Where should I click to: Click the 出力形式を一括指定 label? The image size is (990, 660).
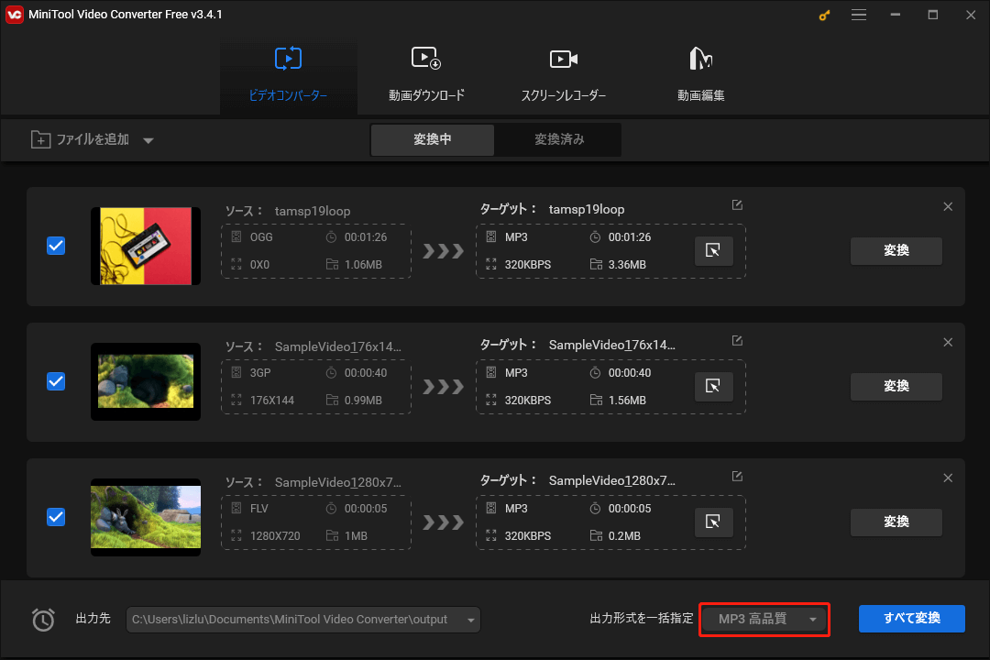tap(641, 619)
